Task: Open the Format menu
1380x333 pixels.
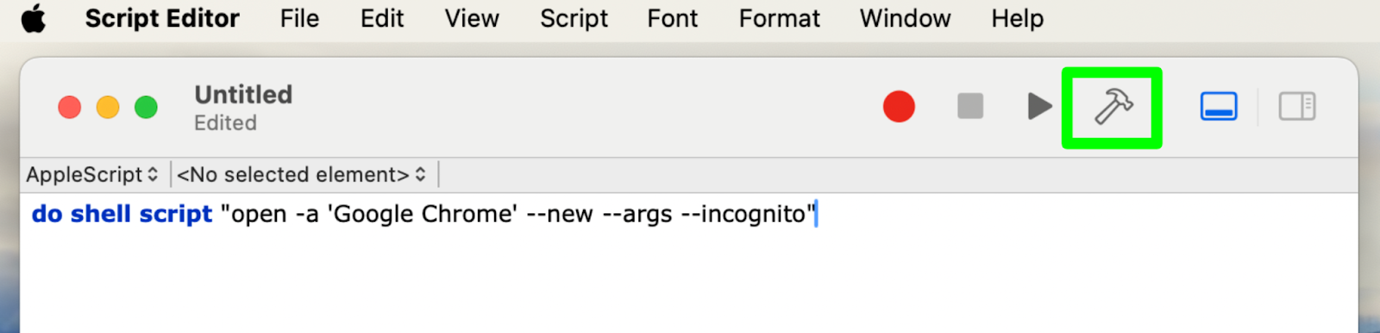Action: pyautogui.click(x=780, y=18)
